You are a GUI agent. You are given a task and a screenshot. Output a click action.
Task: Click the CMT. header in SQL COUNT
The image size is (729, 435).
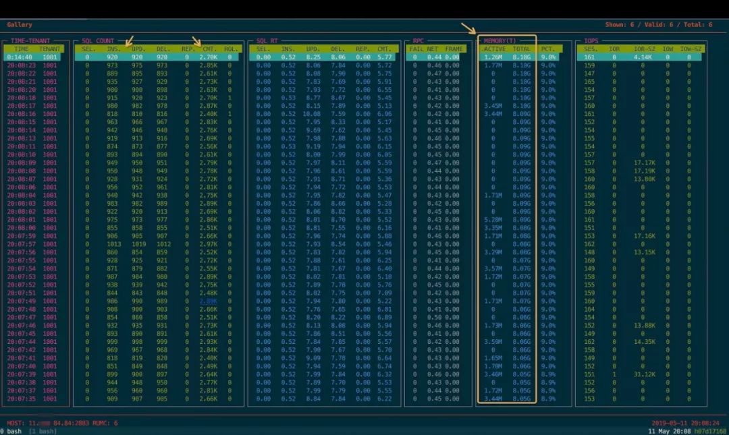(210, 49)
